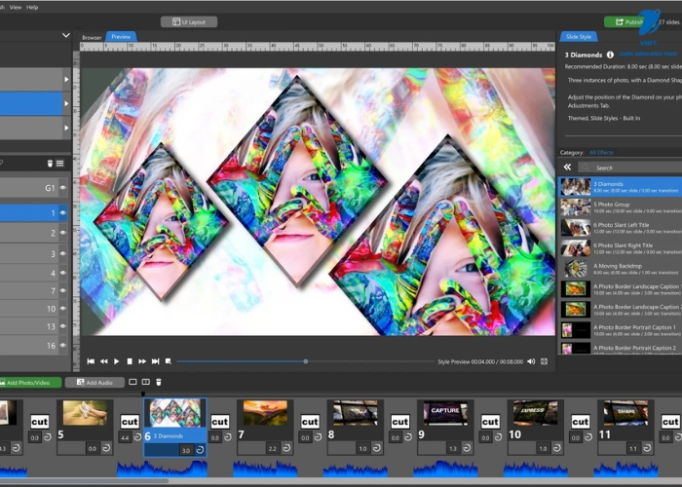Image resolution: width=682 pixels, height=487 pixels.
Task: Choose the 5 Photo Group style
Action: coord(621,207)
